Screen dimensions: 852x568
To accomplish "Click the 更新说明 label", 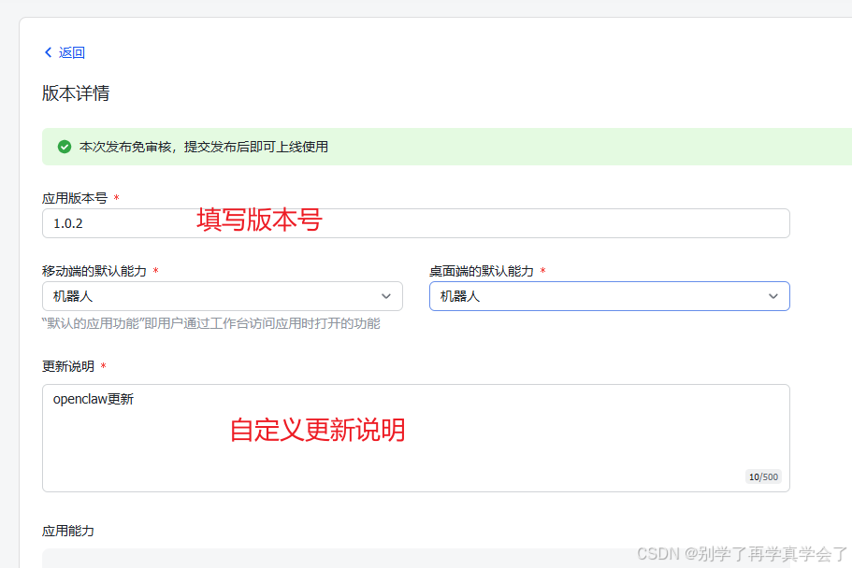I will 68,366.
